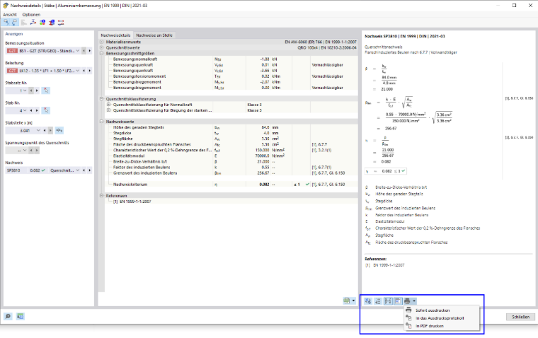The image size is (538, 338).
Task: Pick member set graphically icon beside Stabsatz Nr.
Action: [x=45, y=91]
